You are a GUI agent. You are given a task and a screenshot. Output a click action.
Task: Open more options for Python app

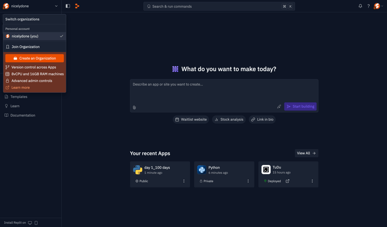click(x=248, y=181)
